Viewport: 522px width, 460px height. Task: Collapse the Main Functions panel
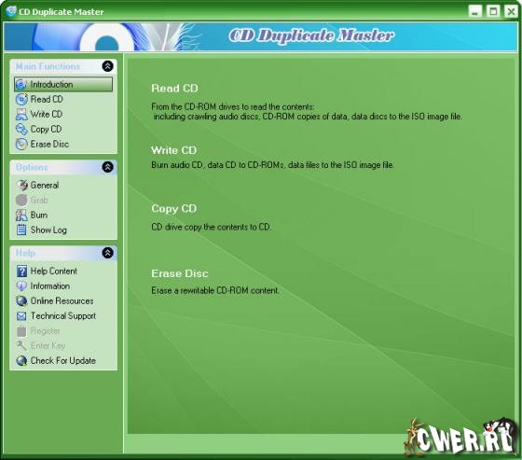[x=107, y=66]
